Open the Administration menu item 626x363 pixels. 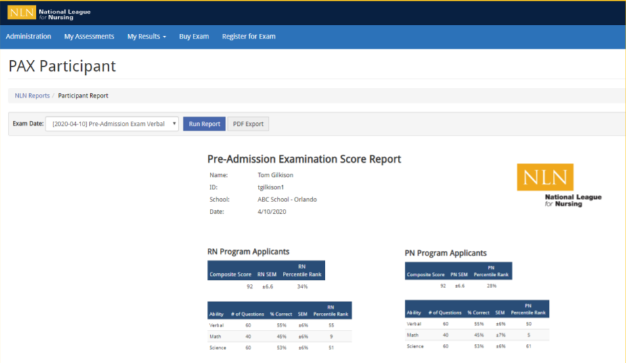[x=28, y=37]
